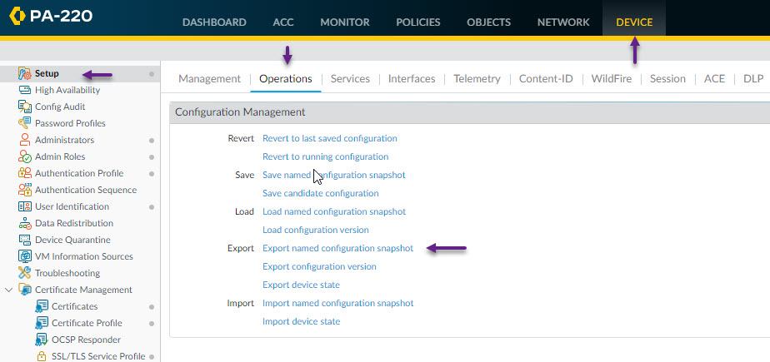Click Save candidate configuration link

[321, 193]
